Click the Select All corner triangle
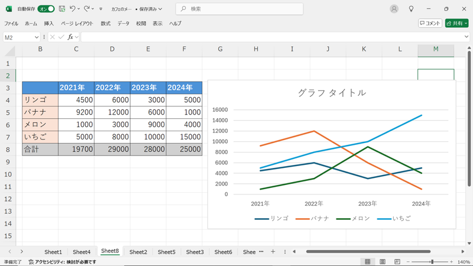 [x=9, y=51]
